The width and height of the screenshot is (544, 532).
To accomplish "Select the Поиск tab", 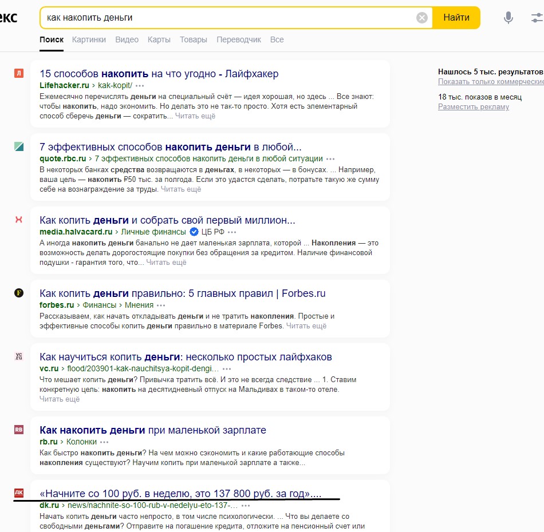I will pyautogui.click(x=52, y=39).
